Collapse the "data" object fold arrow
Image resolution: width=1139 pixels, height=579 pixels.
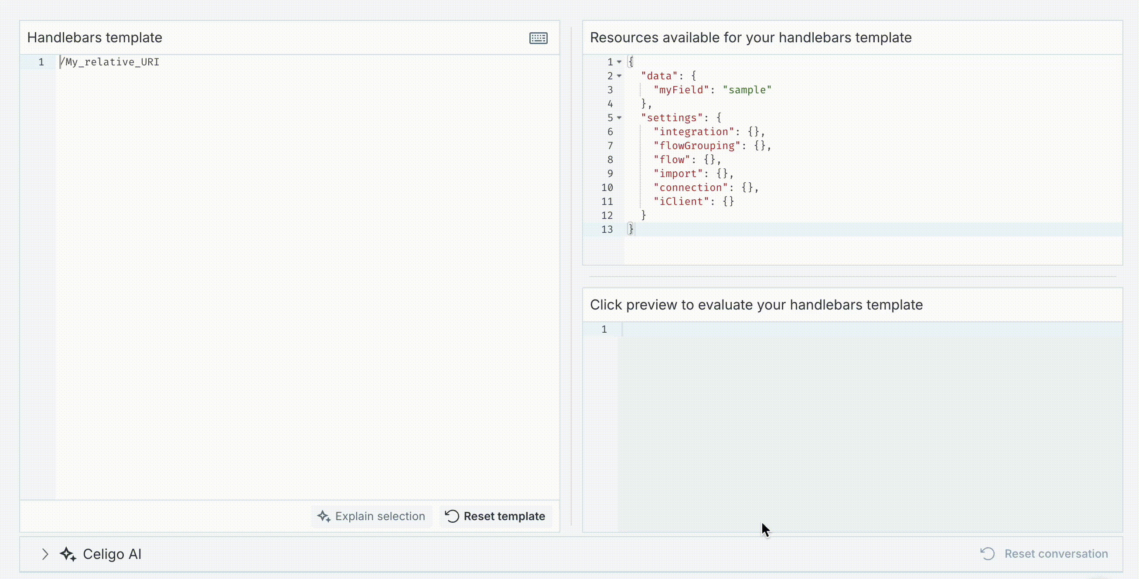pos(619,76)
